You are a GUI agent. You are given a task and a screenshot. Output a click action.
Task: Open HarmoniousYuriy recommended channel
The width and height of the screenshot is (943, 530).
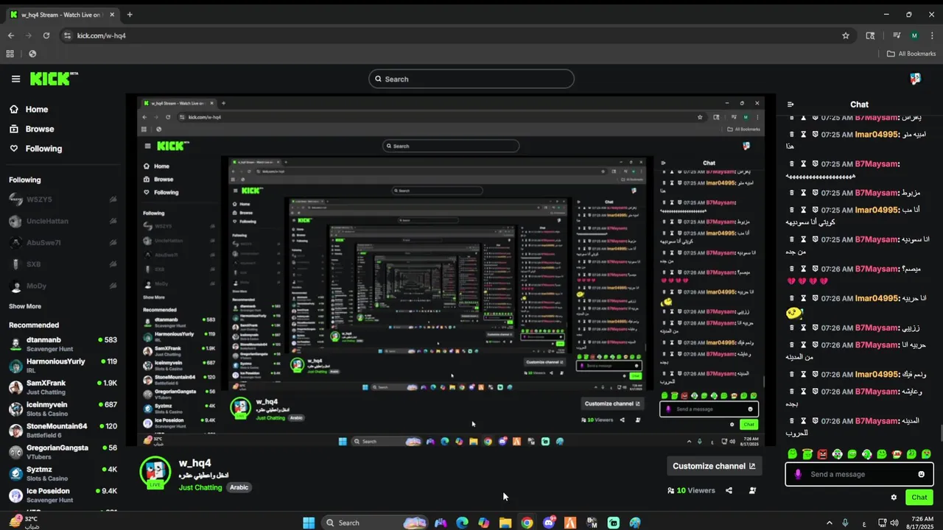[63, 366]
